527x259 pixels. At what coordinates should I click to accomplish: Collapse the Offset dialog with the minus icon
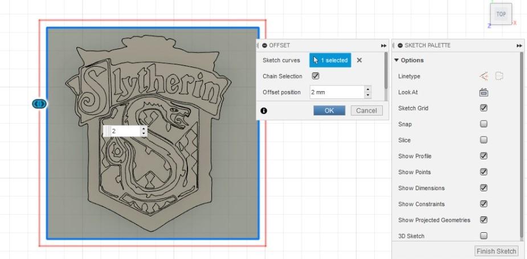[265, 46]
